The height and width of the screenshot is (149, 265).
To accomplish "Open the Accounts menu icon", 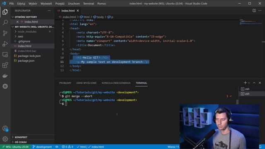I will [x=5, y=129].
